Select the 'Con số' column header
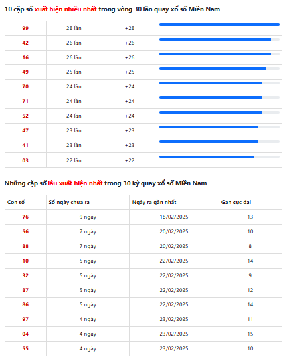 tap(16, 202)
